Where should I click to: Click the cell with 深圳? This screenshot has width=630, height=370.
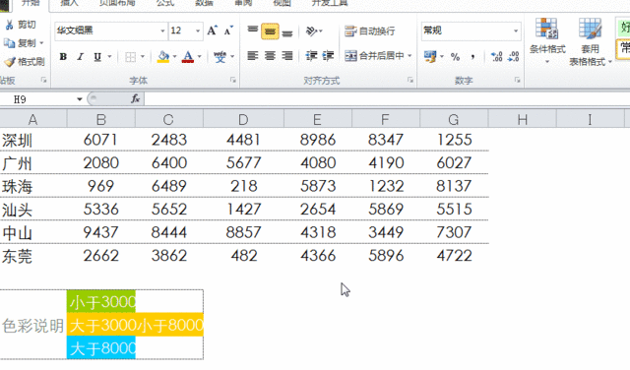(x=33, y=140)
